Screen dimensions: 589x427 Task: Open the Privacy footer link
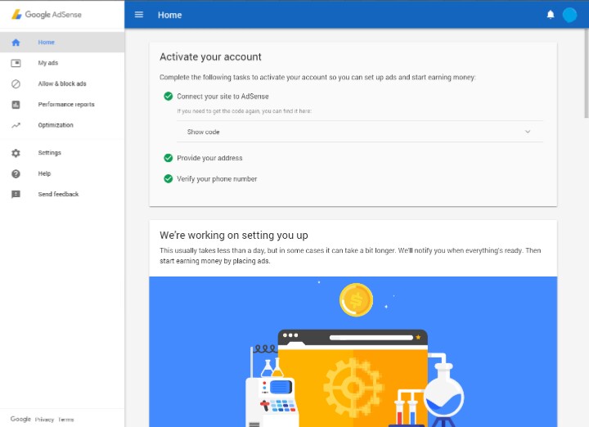point(44,420)
